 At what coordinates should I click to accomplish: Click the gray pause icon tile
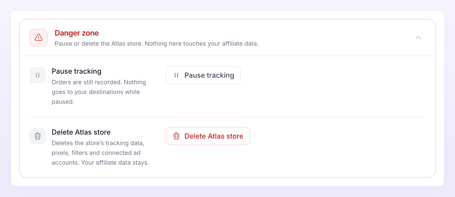38,75
